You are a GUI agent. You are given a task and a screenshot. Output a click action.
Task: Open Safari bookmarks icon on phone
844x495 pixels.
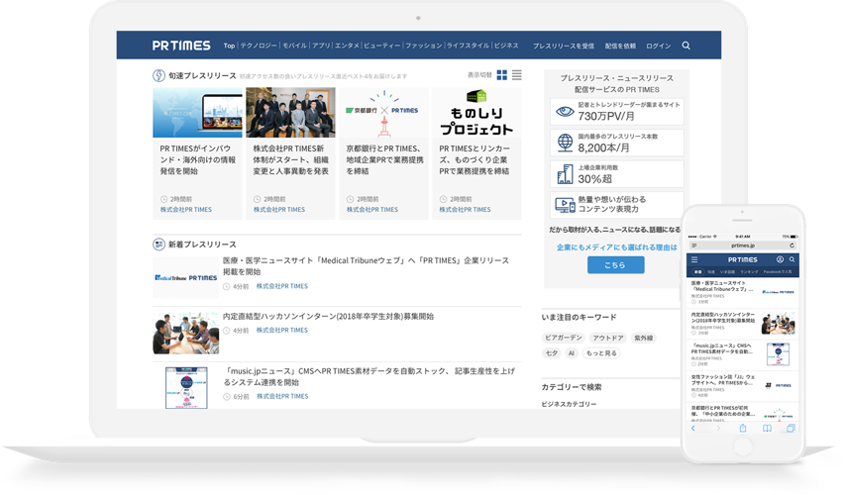pos(767,428)
